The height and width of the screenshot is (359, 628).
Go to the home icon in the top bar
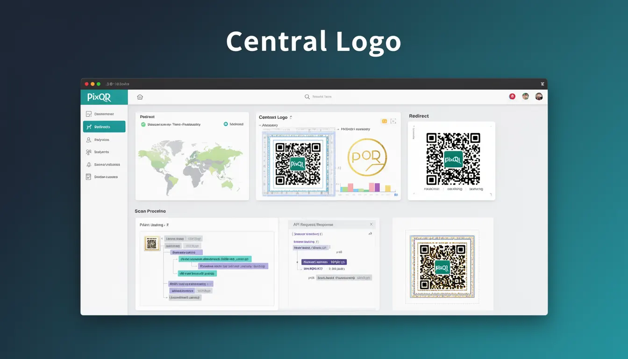[140, 97]
